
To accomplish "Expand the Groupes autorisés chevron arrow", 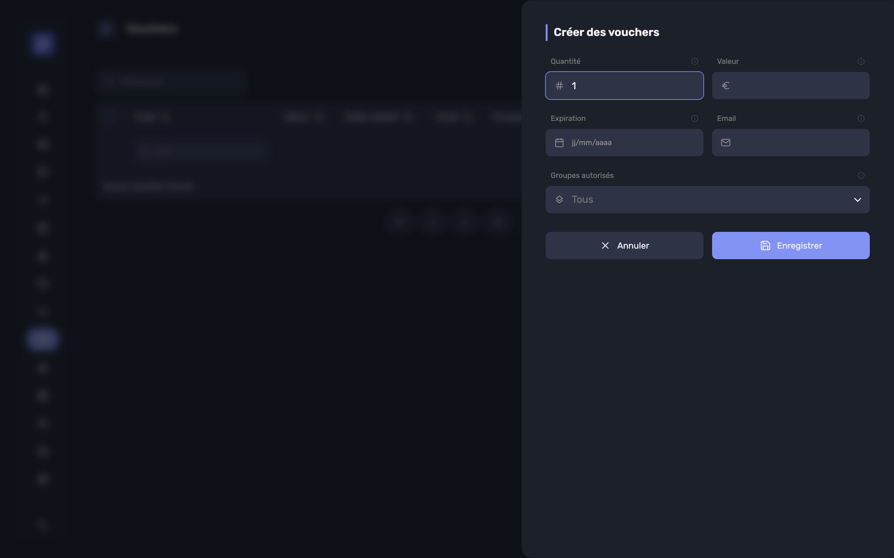I will coord(857,200).
